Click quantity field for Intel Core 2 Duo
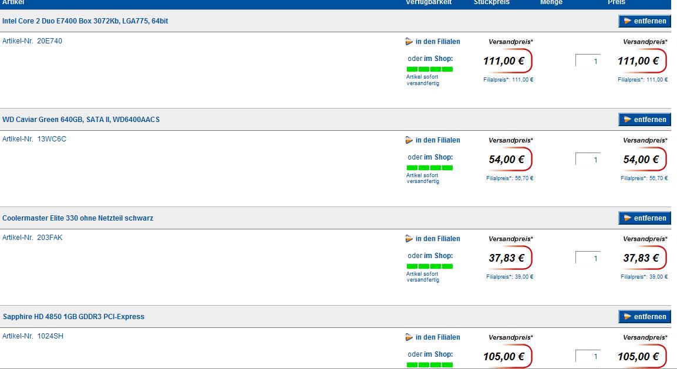The image size is (677, 369). click(x=587, y=61)
